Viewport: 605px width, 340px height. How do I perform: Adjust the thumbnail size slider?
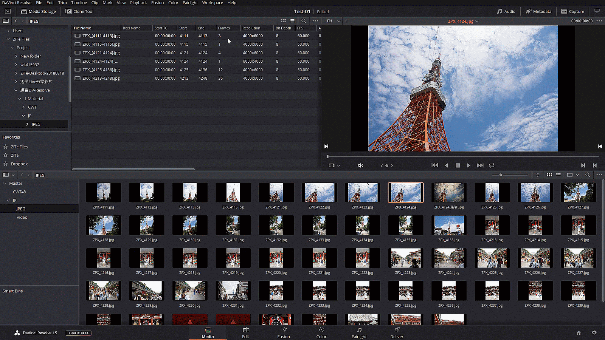coord(501,175)
